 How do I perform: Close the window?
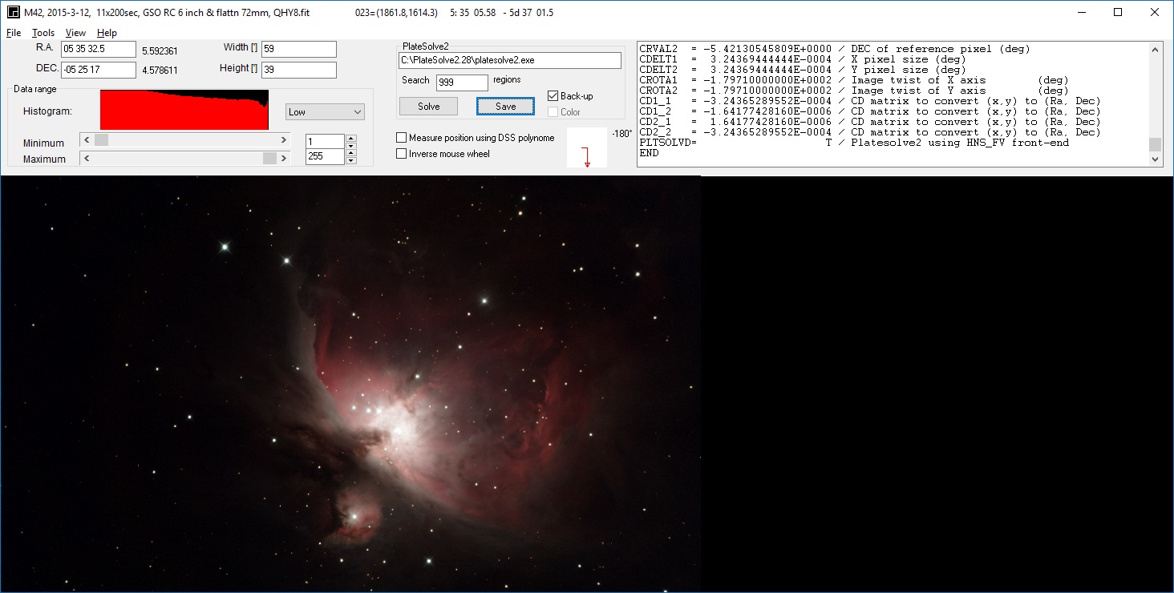(x=1155, y=12)
